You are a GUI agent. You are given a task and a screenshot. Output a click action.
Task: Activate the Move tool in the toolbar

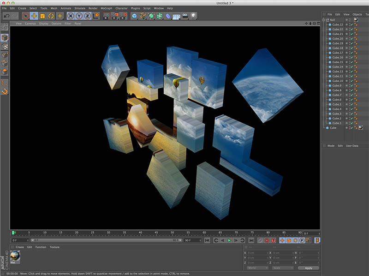(34, 16)
